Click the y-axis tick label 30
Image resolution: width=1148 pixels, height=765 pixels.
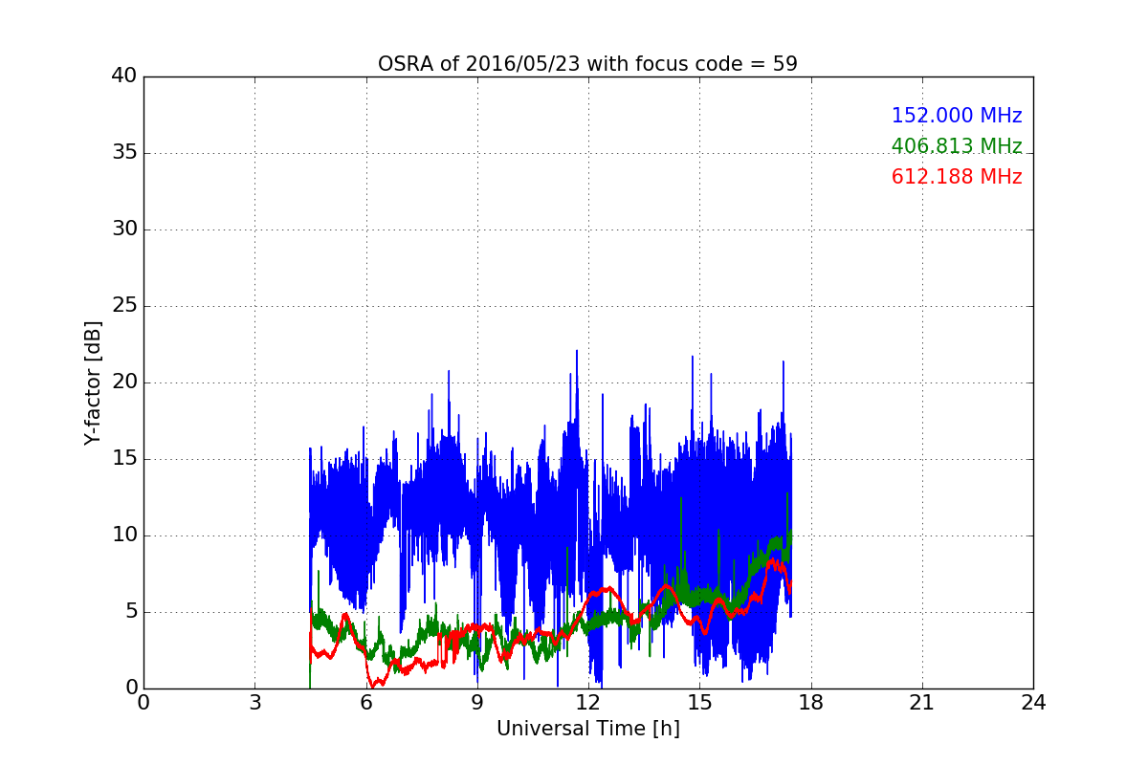(x=124, y=229)
